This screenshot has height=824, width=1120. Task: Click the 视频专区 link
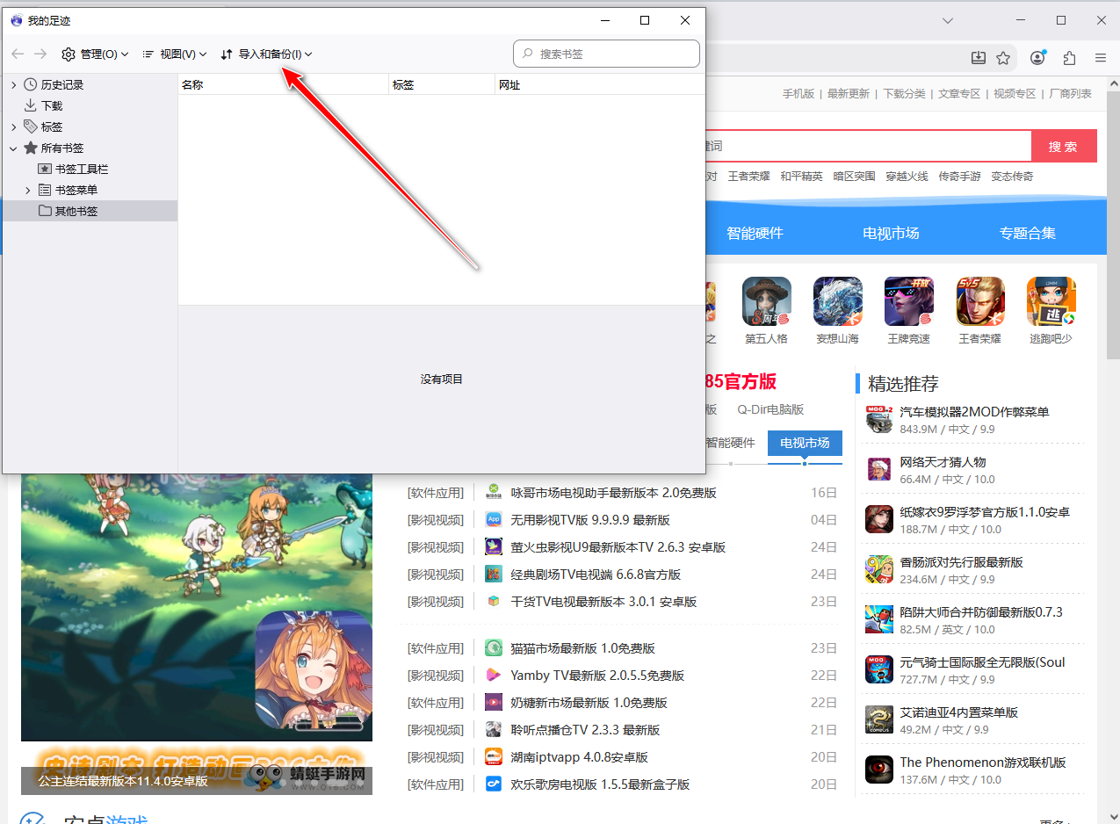coord(1015,94)
